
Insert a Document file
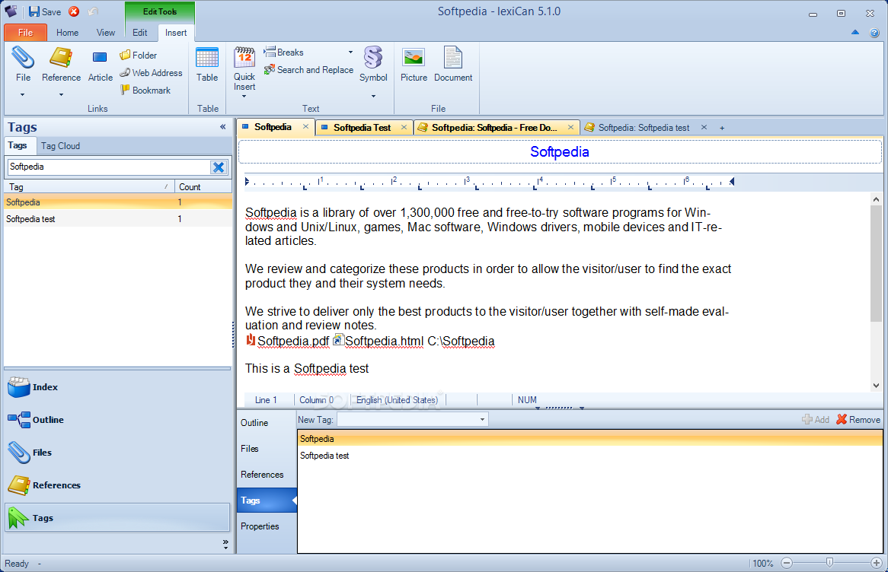tap(453, 65)
